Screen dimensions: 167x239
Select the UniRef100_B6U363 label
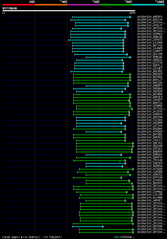tap(150, 74)
